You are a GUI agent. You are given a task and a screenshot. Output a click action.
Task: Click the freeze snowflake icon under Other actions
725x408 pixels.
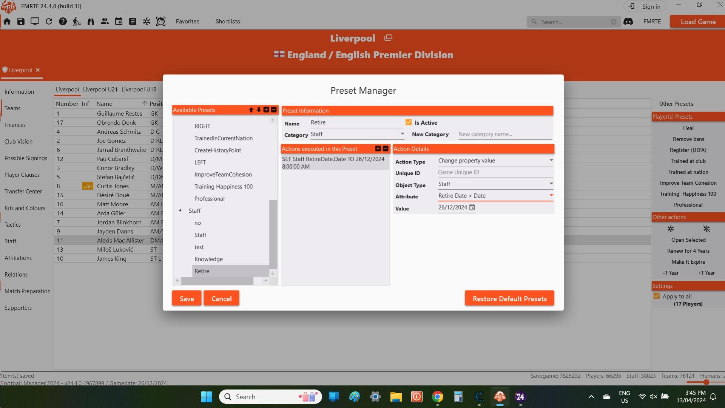coord(671,229)
